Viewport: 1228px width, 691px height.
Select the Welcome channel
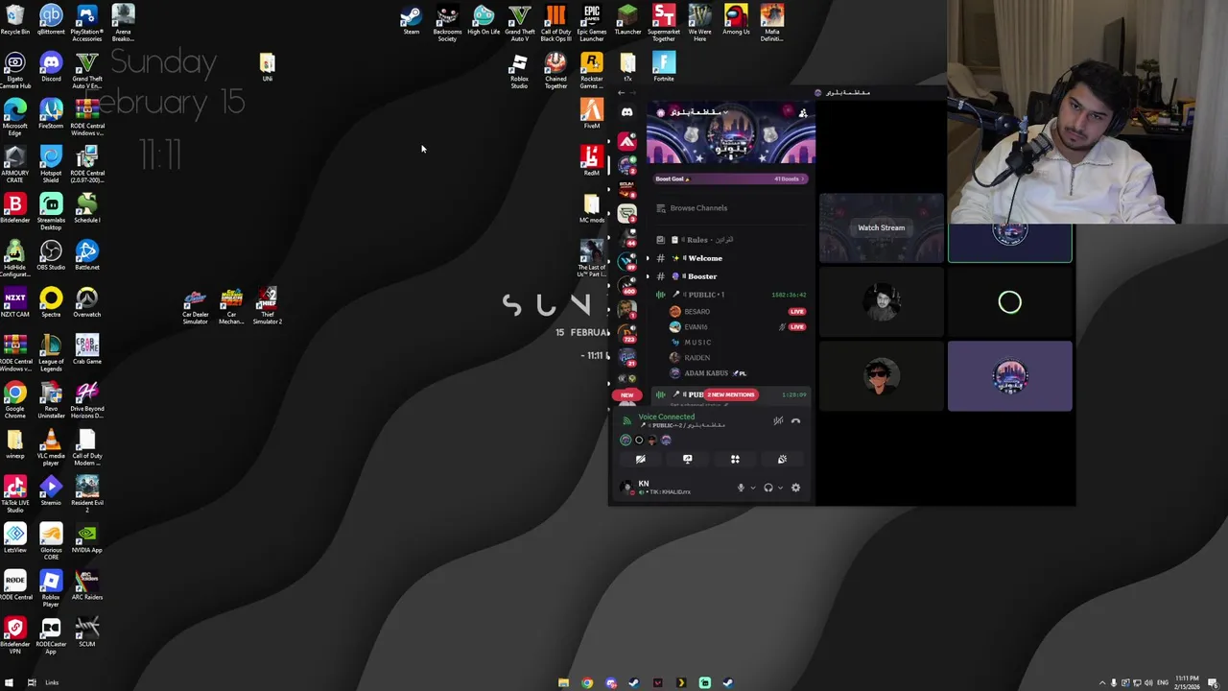point(704,258)
